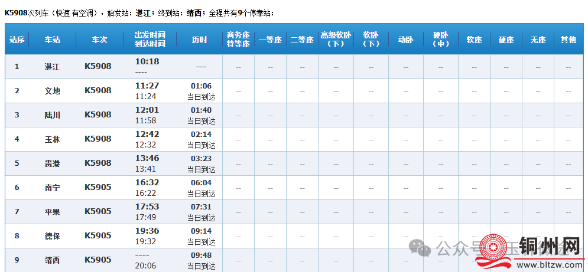This screenshot has height=272, width=588.
Task: Click the 车次 column header
Action: (99, 40)
